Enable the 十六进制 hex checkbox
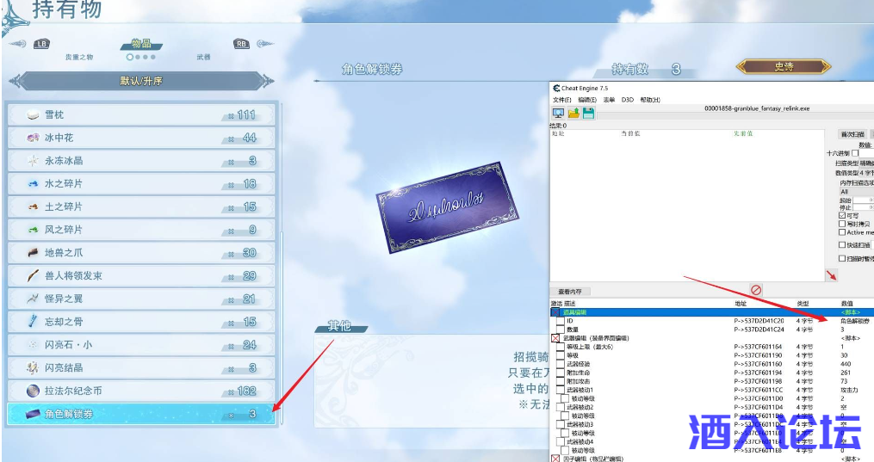This screenshot has width=874, height=462. coord(855,153)
